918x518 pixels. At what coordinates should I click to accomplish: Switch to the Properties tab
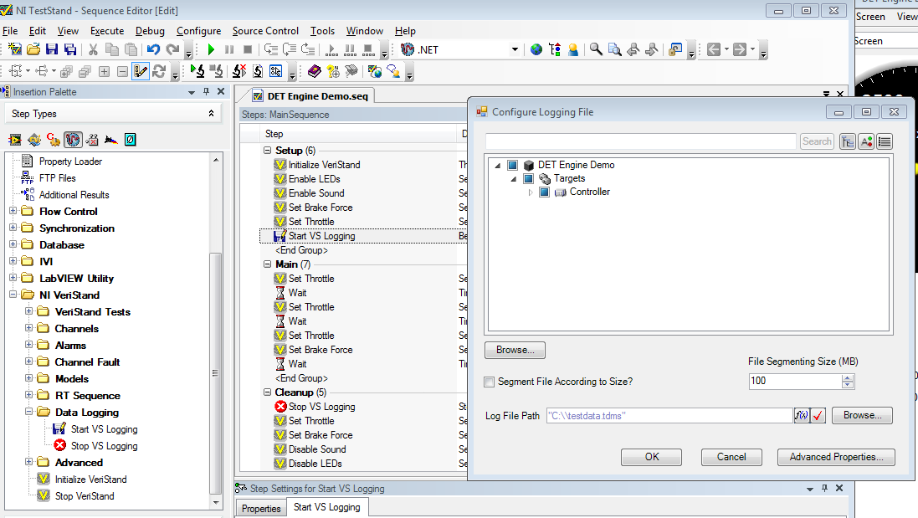tap(261, 508)
